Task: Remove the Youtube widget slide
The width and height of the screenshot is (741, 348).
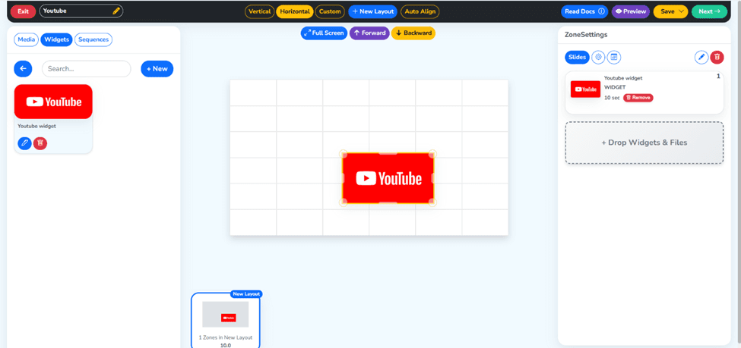Action: pos(638,98)
